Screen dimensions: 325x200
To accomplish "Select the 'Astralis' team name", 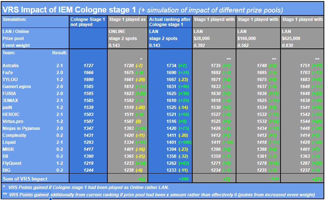I will pyautogui.click(x=11, y=66).
